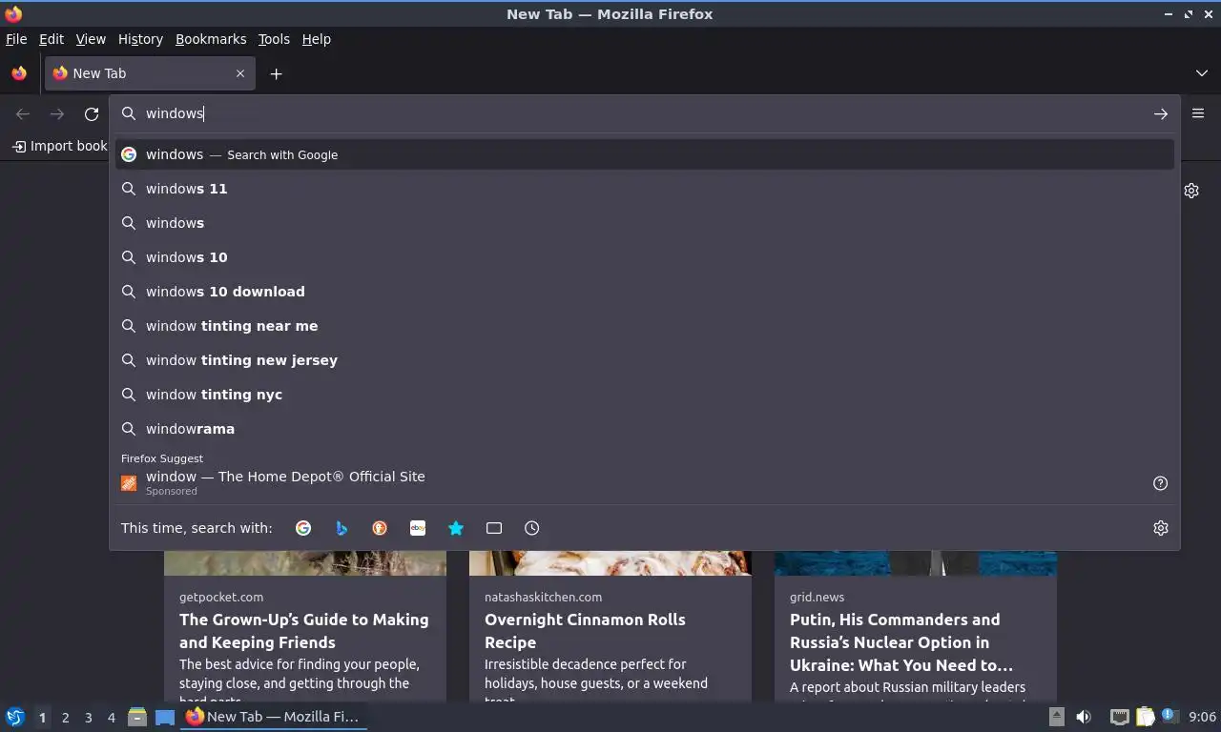
Task: Search bookmarks using the star icon
Action: [456, 528]
